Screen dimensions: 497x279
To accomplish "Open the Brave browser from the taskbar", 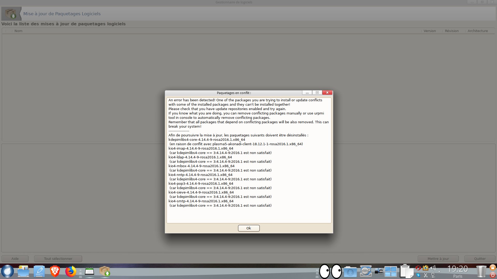I will [55, 271].
